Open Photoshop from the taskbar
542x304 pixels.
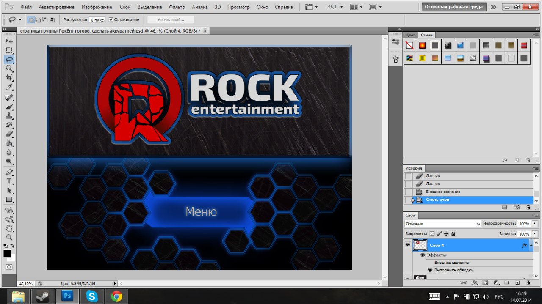67,296
